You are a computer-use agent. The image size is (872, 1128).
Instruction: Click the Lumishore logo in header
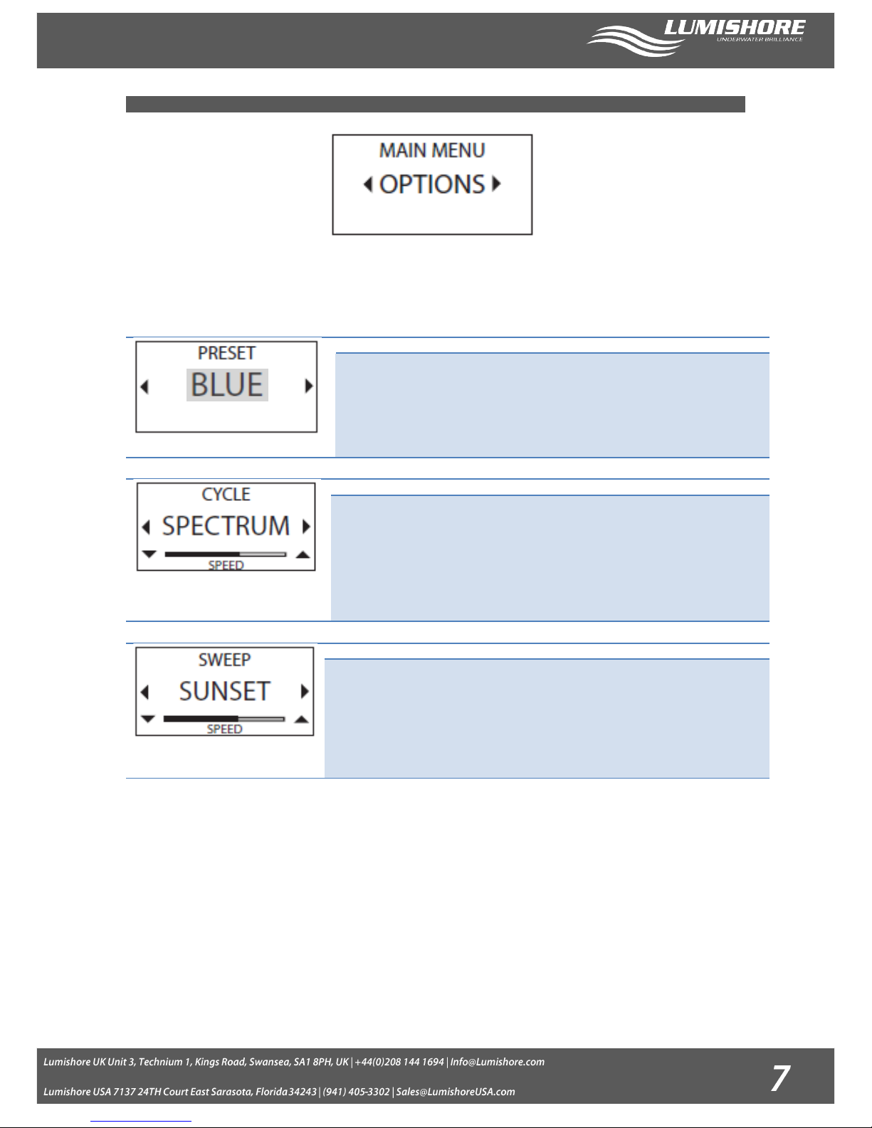[x=697, y=38]
